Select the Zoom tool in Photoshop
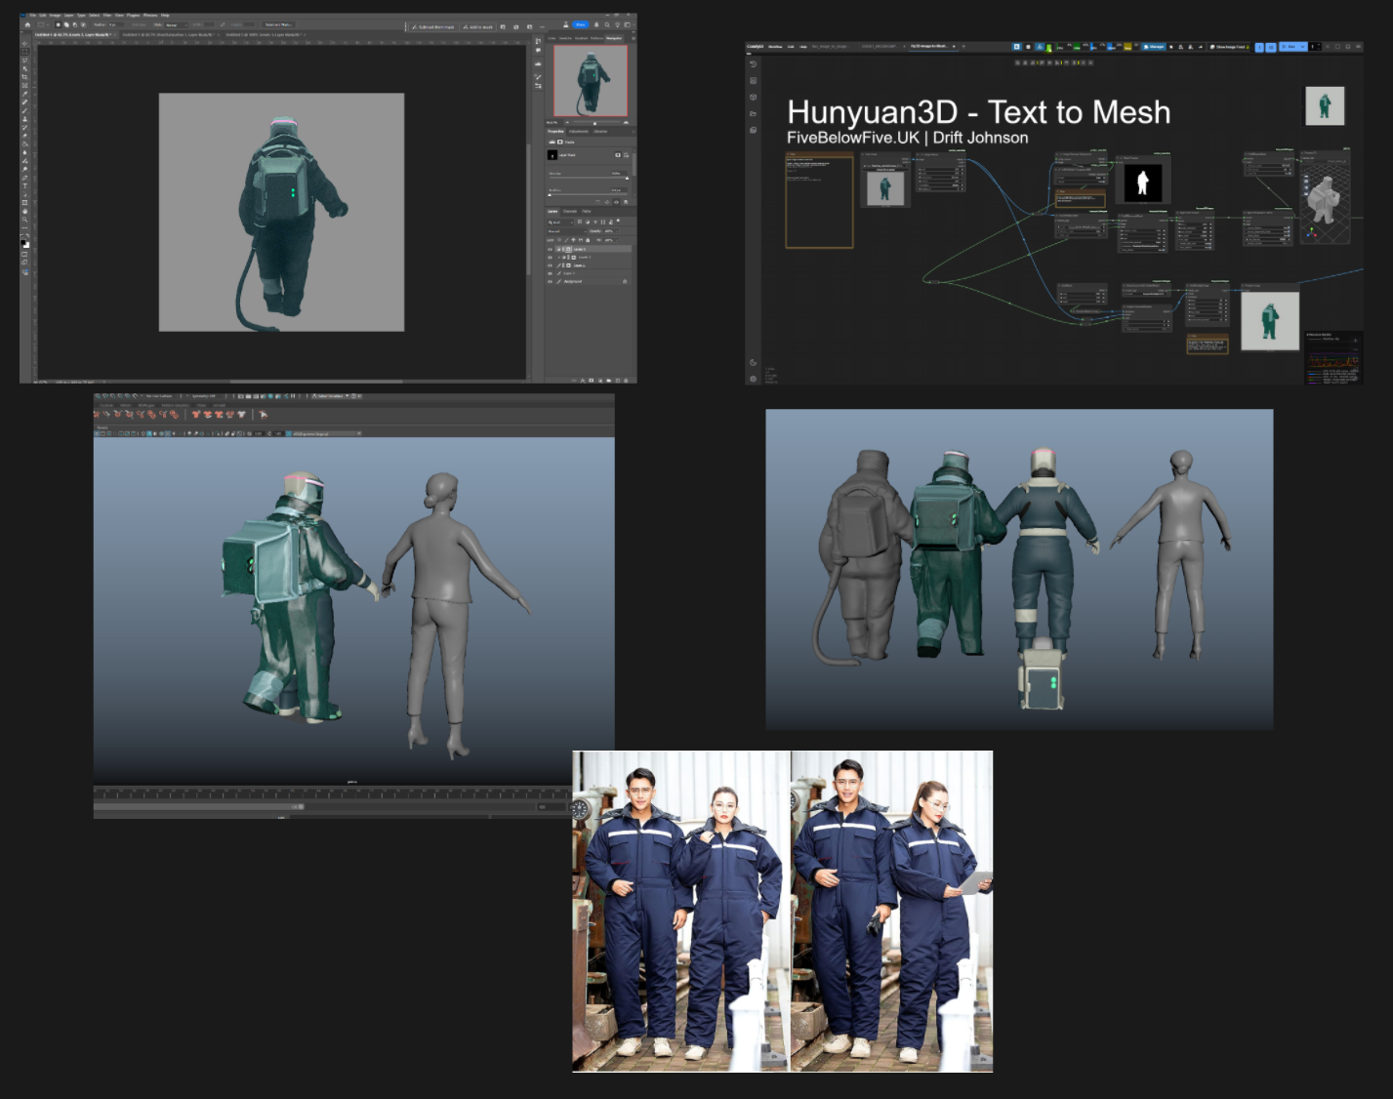The height and width of the screenshot is (1099, 1393). tap(25, 220)
